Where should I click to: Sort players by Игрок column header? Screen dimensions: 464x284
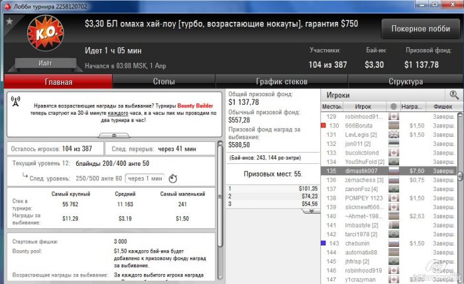[363, 107]
